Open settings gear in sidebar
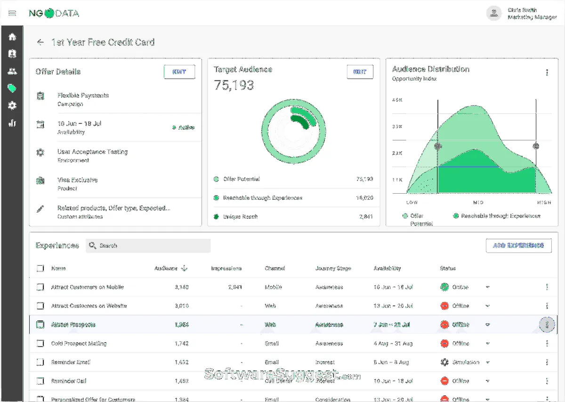The height and width of the screenshot is (402, 565). coord(12,106)
